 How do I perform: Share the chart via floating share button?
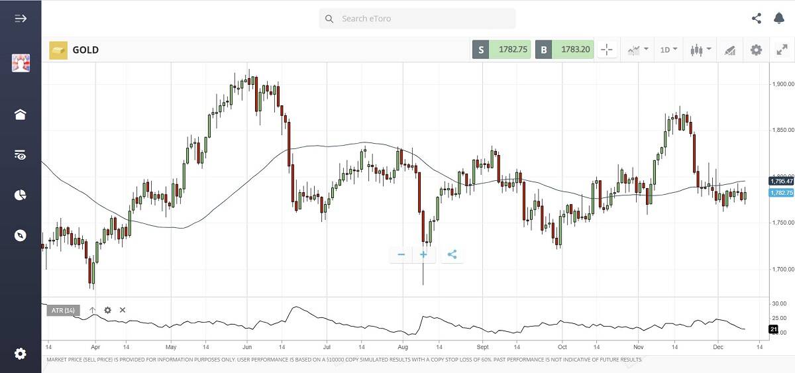tap(452, 254)
